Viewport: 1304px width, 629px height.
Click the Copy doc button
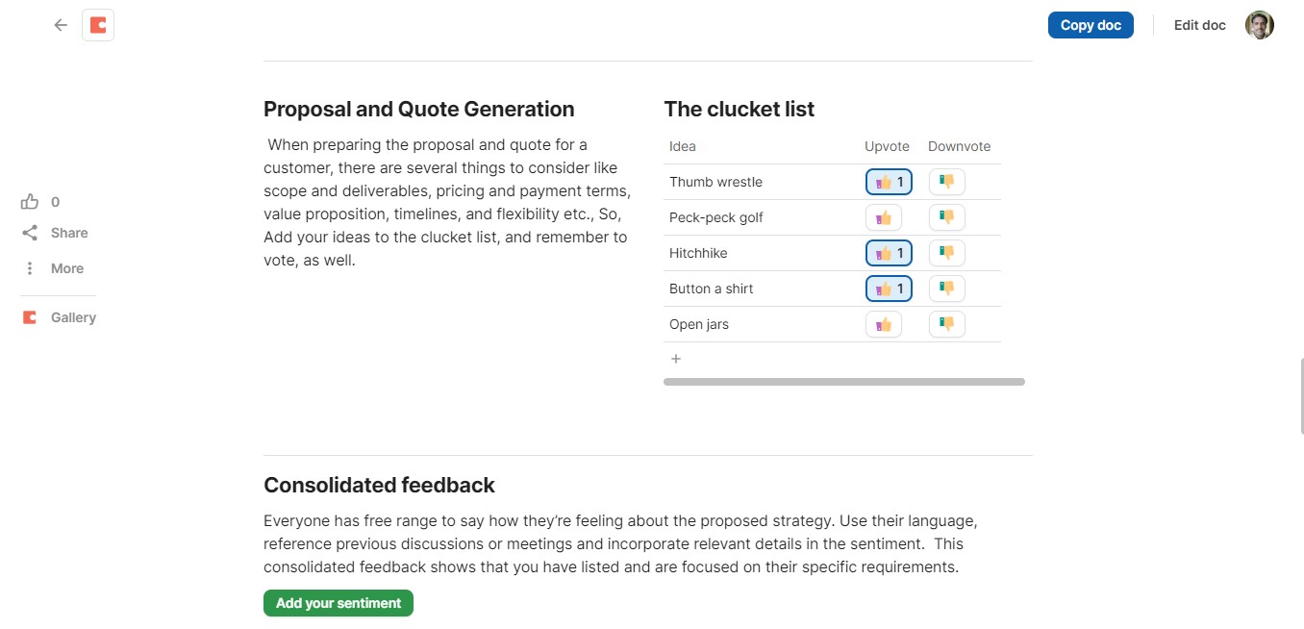tap(1091, 26)
